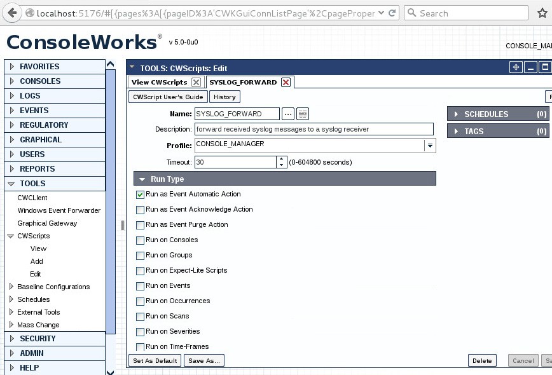Reload the page with refresh icon

392,13
